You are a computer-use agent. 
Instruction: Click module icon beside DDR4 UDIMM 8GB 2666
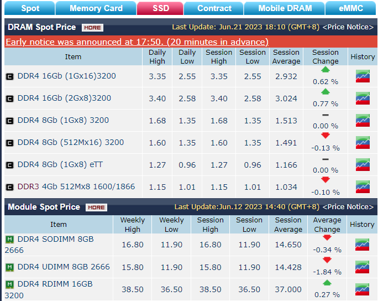click(x=9, y=267)
